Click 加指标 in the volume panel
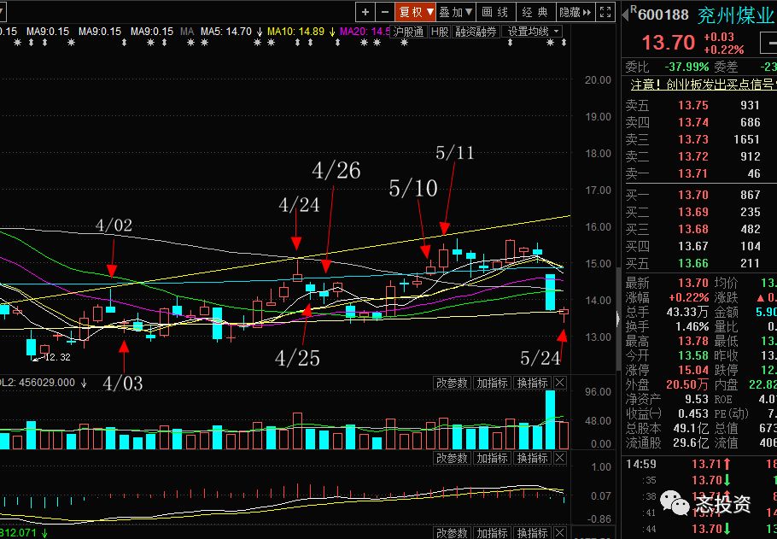 pos(492,383)
